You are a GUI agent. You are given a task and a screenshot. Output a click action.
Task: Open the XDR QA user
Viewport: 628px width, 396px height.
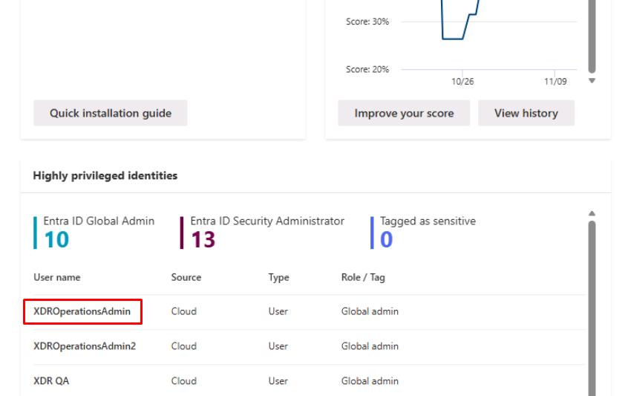point(52,381)
